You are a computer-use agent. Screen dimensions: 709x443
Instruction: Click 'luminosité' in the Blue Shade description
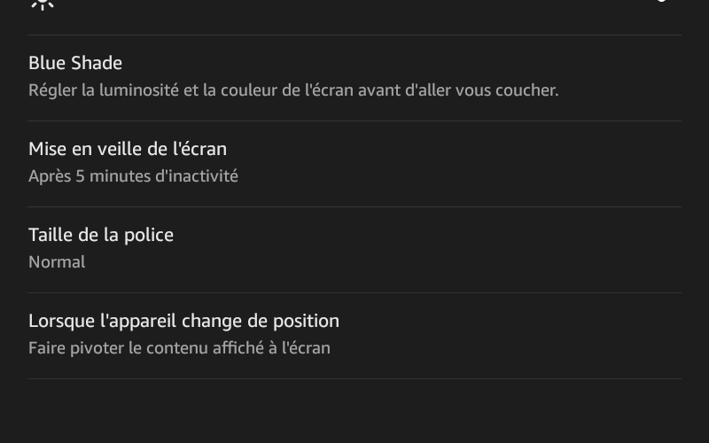click(139, 90)
